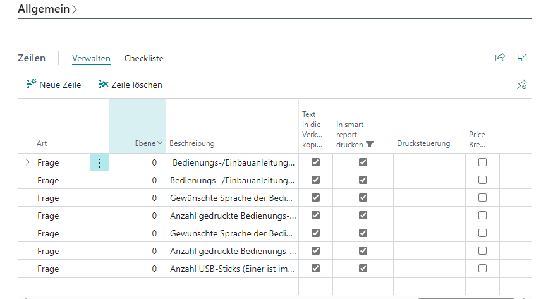
Task: Switch to the Checkliste tab
Action: (x=144, y=58)
